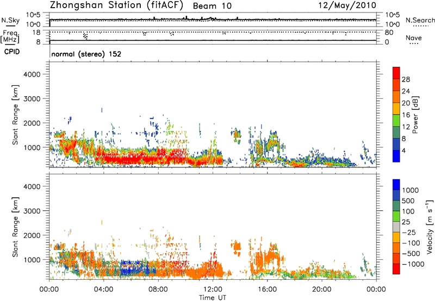
Task: Click the "Slant Range [km]" label of the power panel
Action: pyautogui.click(x=15, y=115)
